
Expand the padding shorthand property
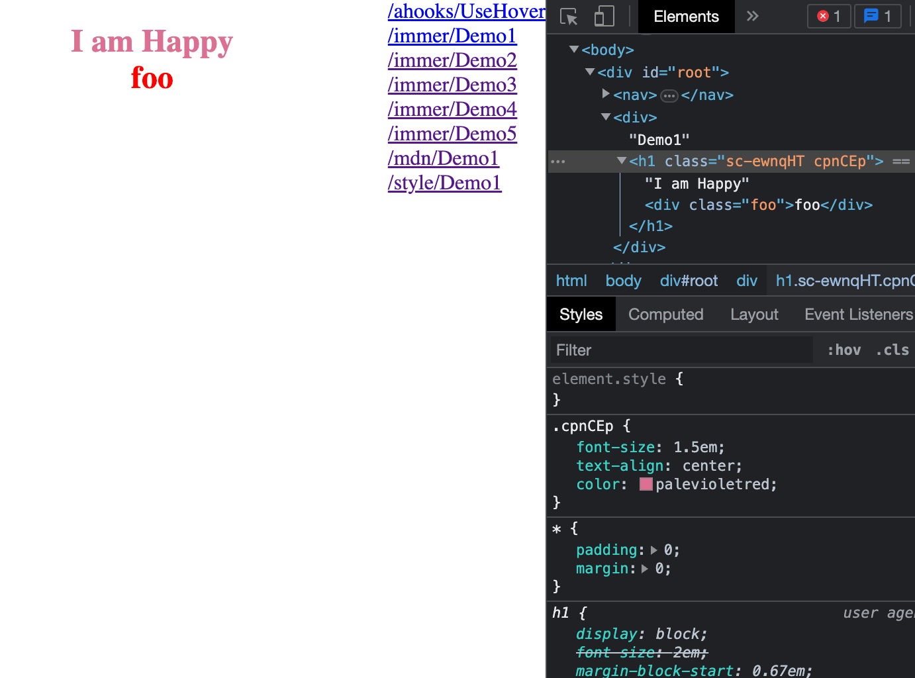coord(654,550)
